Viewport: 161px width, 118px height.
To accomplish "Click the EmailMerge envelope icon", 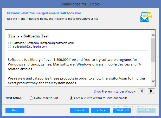I will (x=146, y=16).
